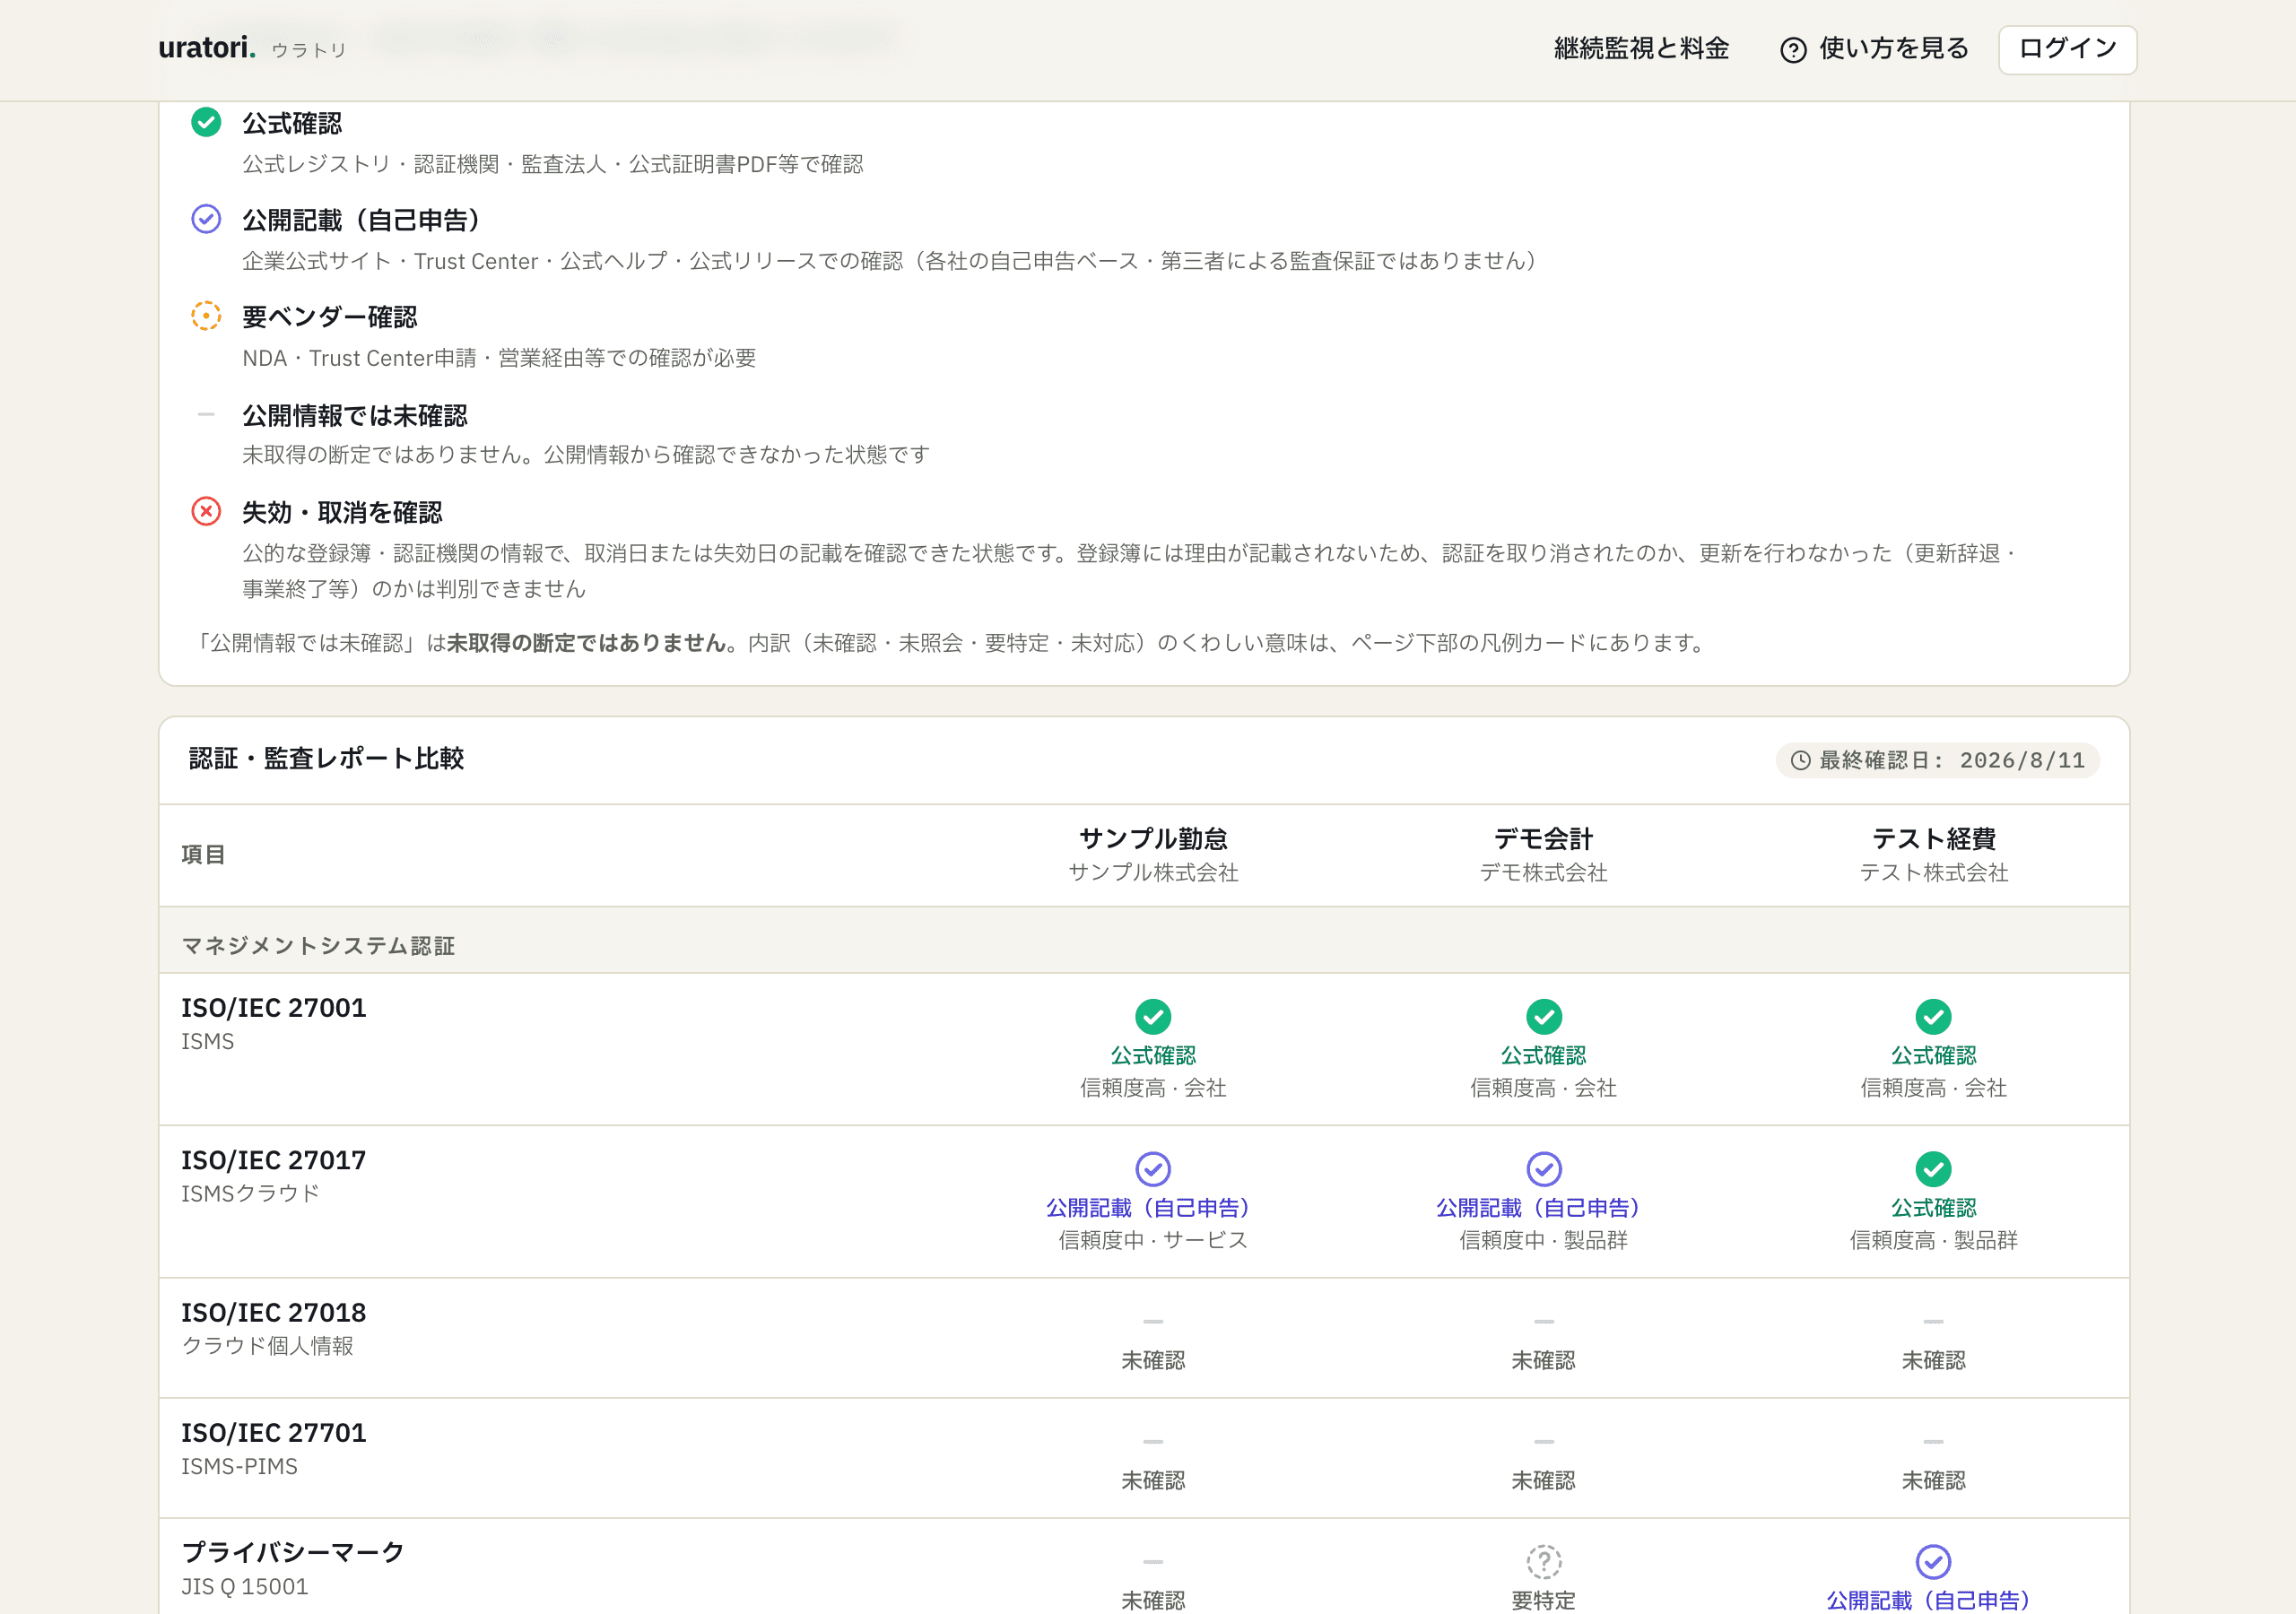Image resolution: width=2296 pixels, height=1614 pixels.
Task: Click 未確認 in ISO/IEC 27701 テスト経費 cell
Action: 1933,1480
